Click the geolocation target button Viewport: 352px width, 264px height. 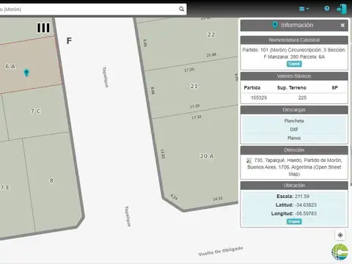340,235
